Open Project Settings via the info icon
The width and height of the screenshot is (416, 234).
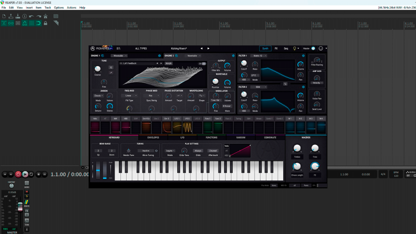25,16
